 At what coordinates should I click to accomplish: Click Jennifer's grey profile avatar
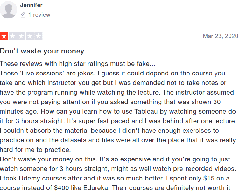tap(8, 10)
